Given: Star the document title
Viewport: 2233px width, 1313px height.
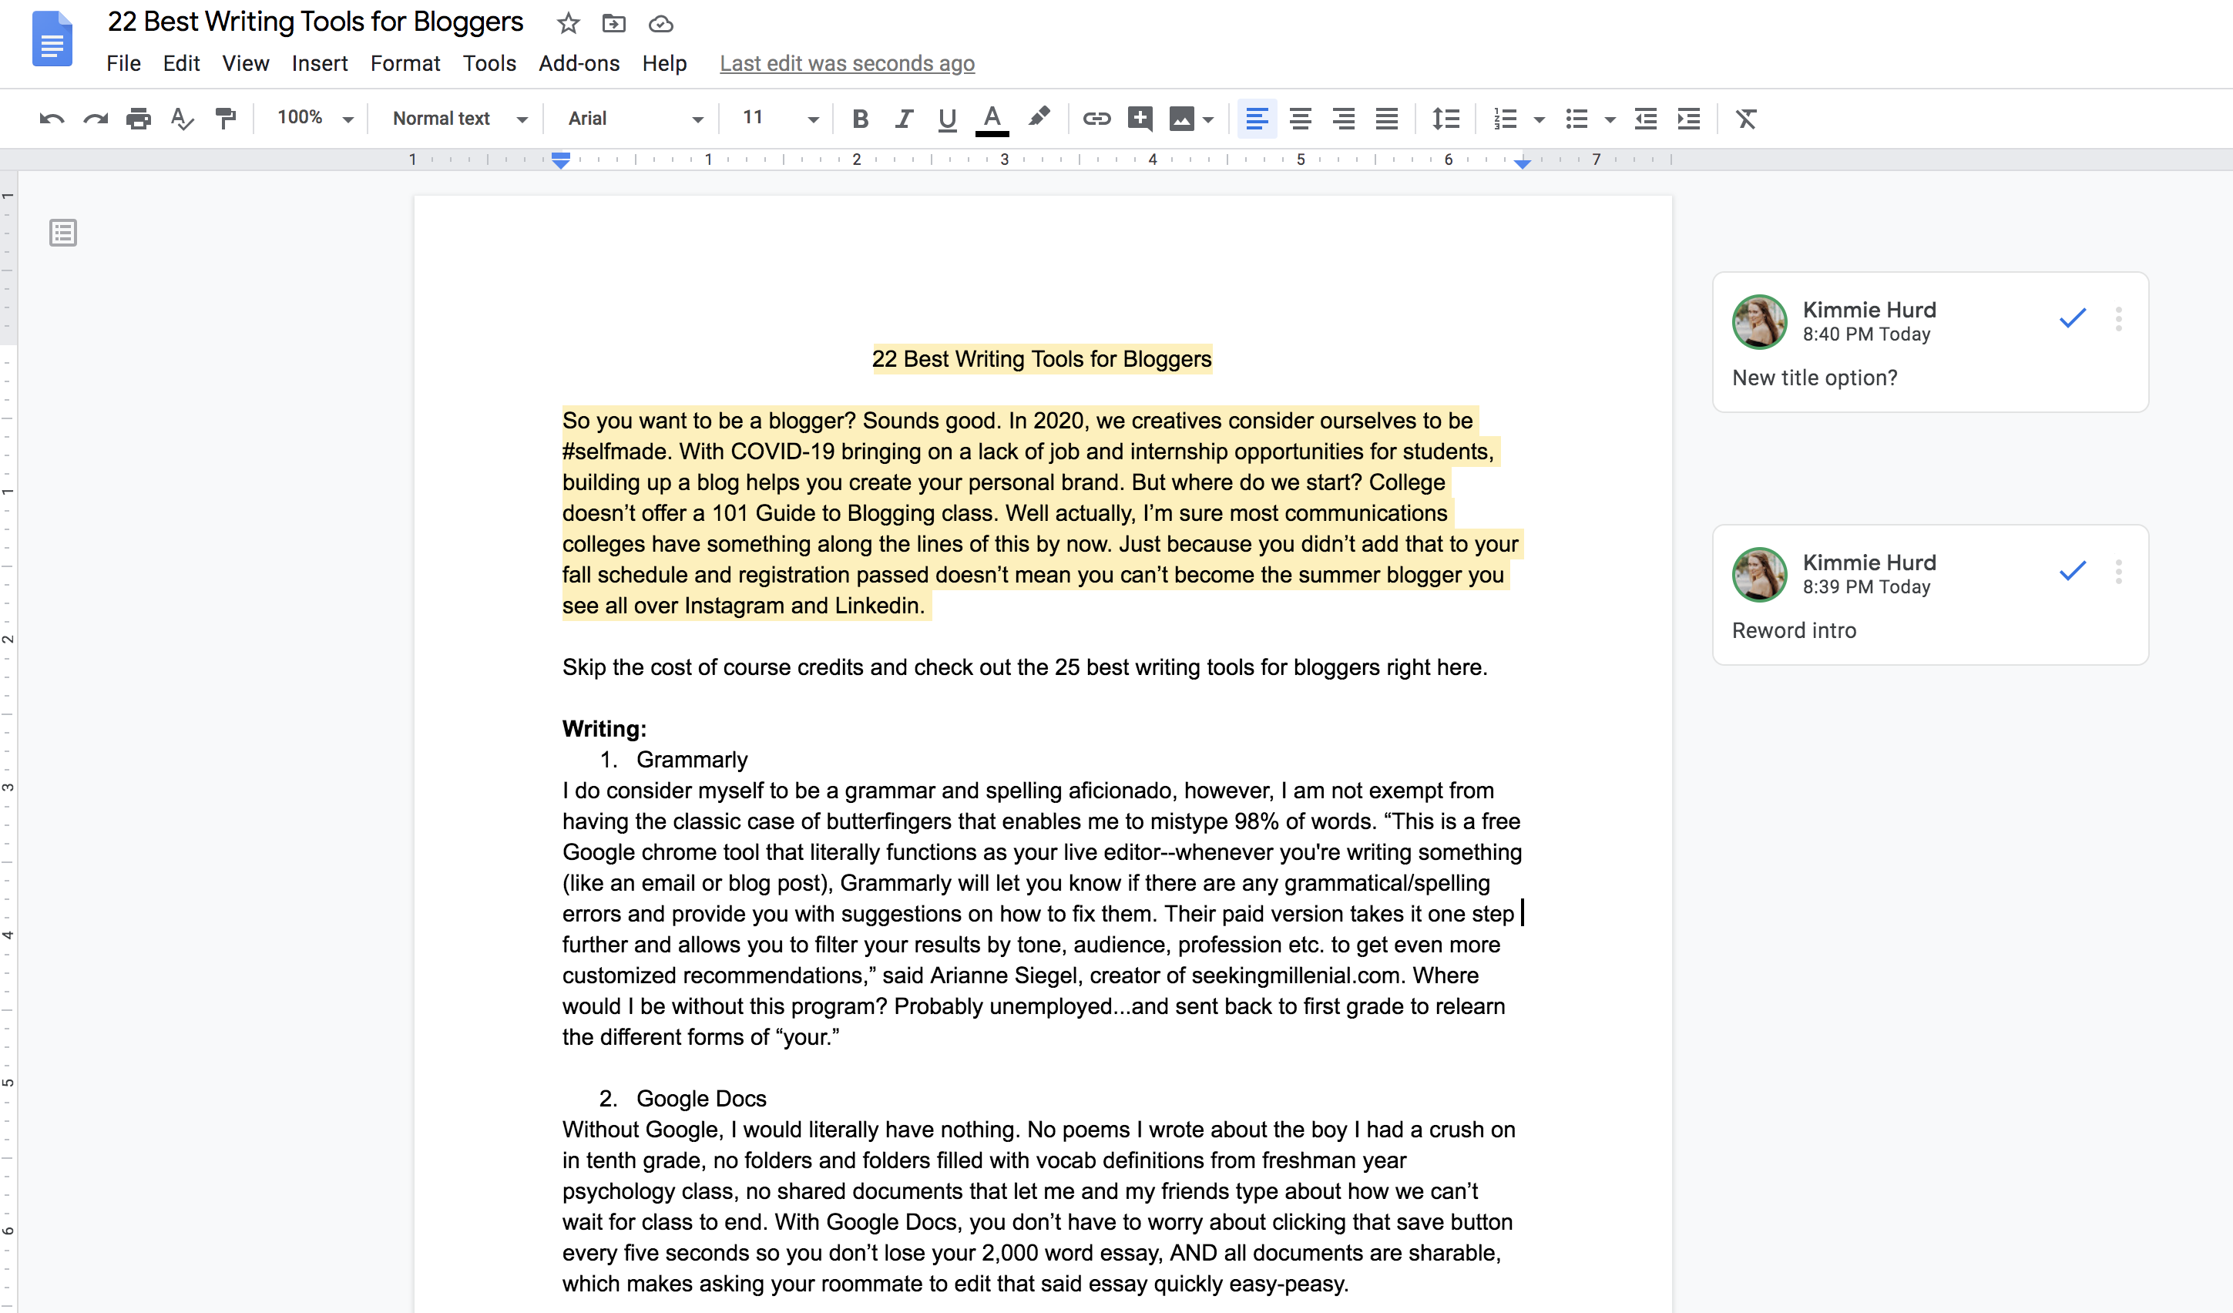Looking at the screenshot, I should click(x=568, y=24).
